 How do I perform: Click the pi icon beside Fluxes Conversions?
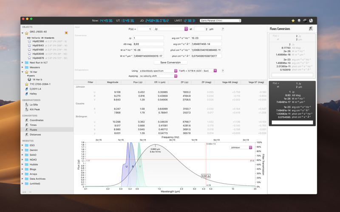pos(311,28)
